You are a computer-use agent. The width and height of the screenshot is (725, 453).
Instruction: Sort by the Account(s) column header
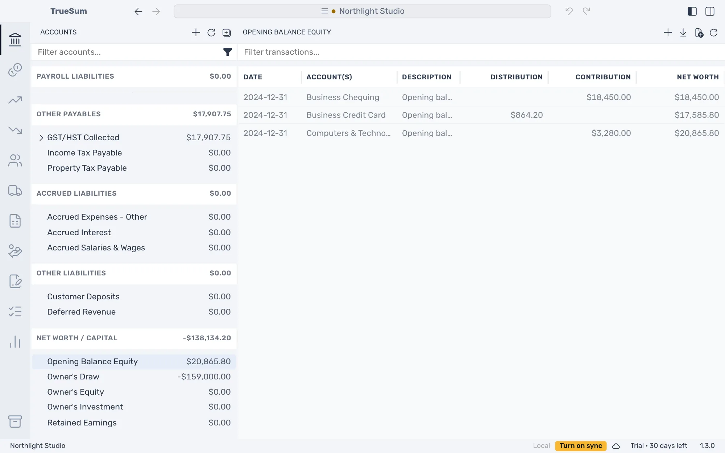pyautogui.click(x=329, y=77)
